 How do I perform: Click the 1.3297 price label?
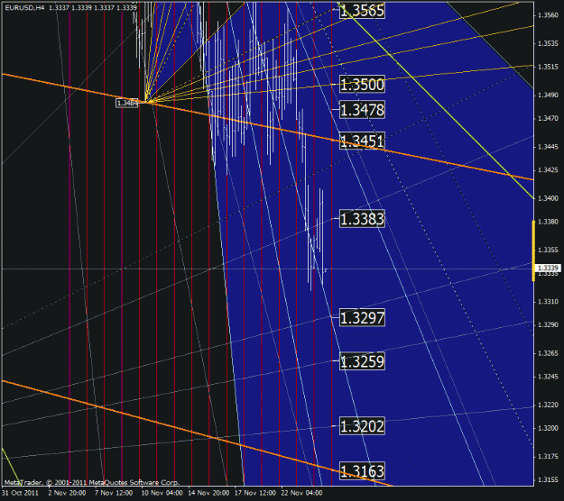362,318
